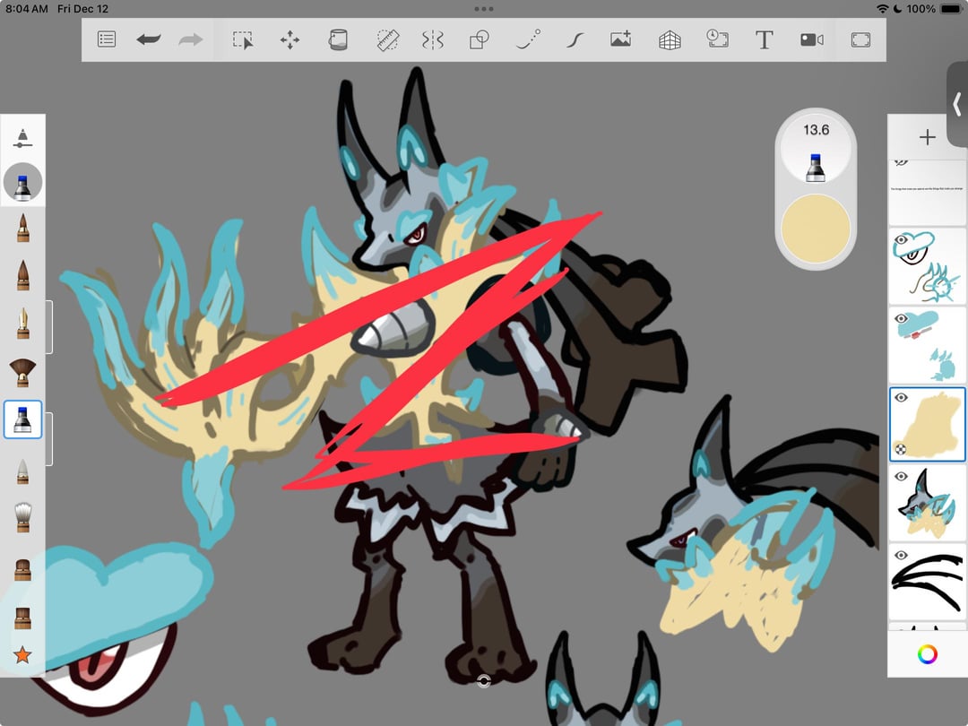Image resolution: width=968 pixels, height=726 pixels.
Task: Open the Perspective Guides tool
Action: coord(670,39)
